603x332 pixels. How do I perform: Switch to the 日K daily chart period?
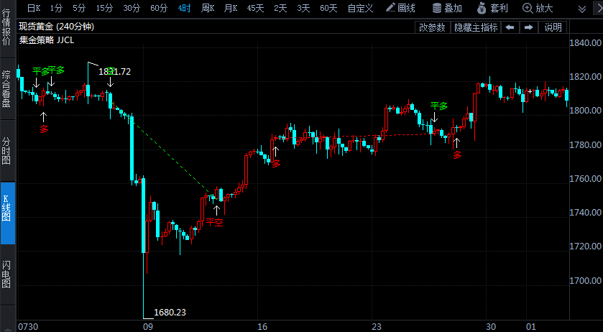34,8
